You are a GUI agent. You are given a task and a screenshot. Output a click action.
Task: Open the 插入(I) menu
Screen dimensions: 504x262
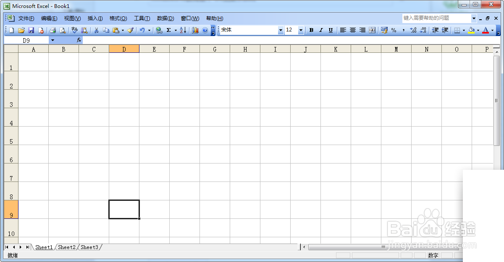point(95,18)
